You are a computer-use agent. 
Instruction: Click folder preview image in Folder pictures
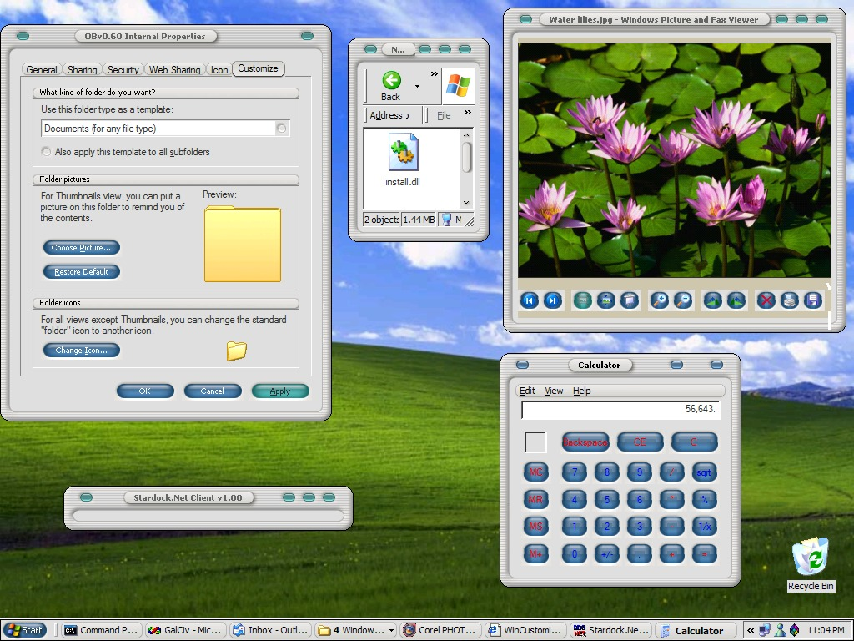[x=243, y=245]
